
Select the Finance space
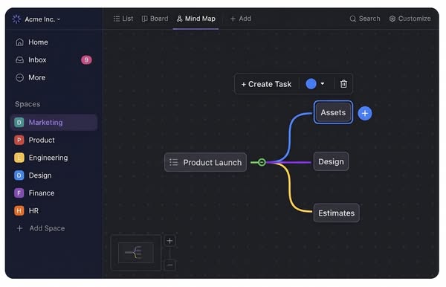34,193
